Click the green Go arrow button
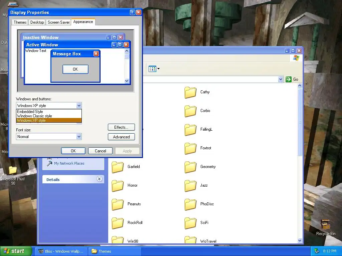The height and width of the screenshot is (256, 342). [288, 79]
